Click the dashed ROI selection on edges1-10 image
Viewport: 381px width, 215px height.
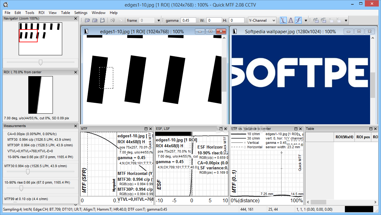(106, 78)
